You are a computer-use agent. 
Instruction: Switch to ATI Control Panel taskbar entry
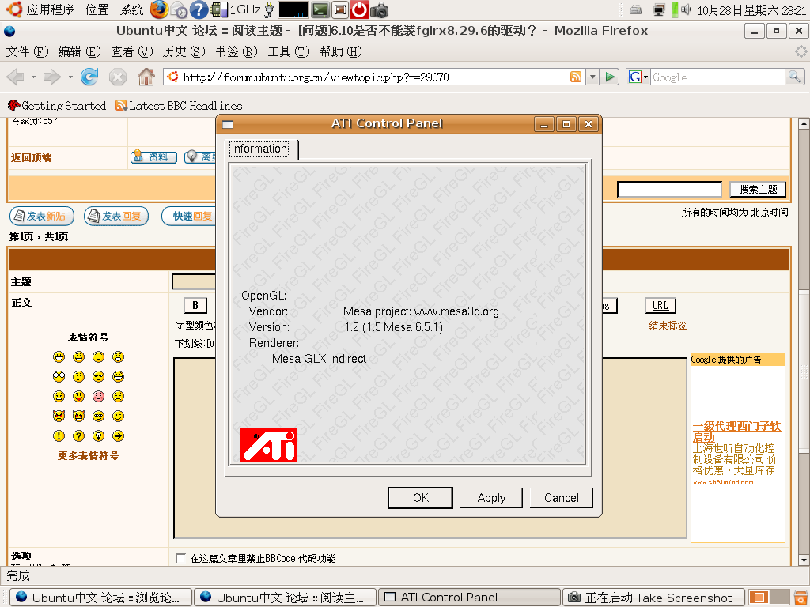[x=469, y=598]
